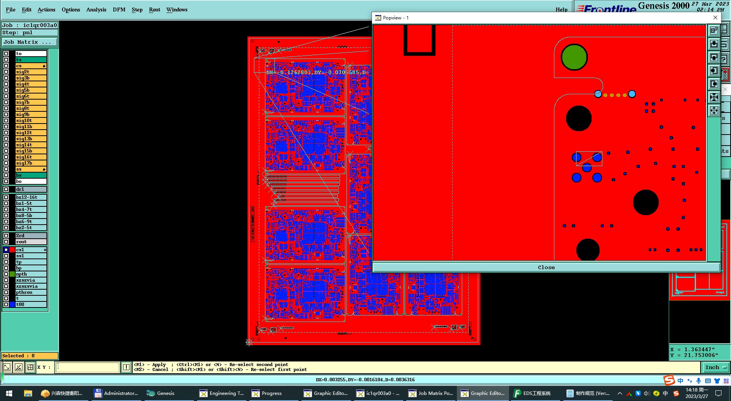Open the Windows notification center
731x401 pixels.
pyautogui.click(x=718, y=393)
